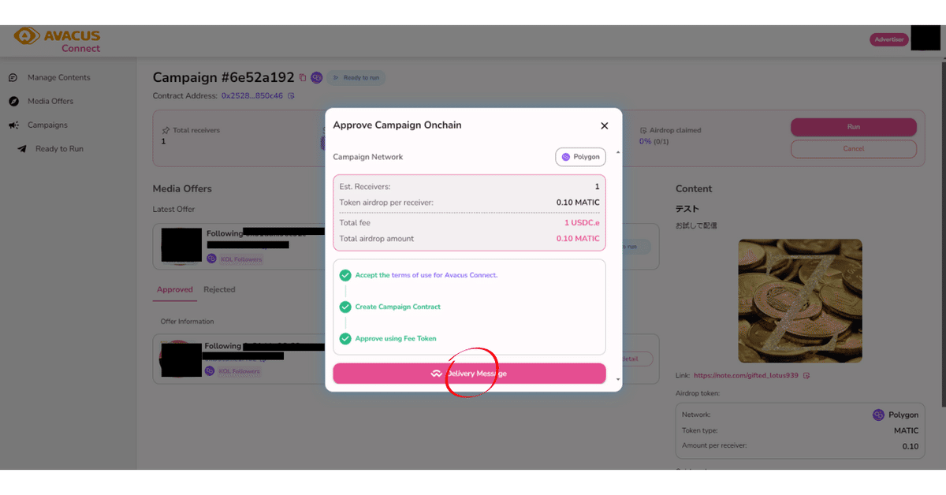Click the Manage Contents chat icon
This screenshot has width=946, height=495.
coord(13,78)
